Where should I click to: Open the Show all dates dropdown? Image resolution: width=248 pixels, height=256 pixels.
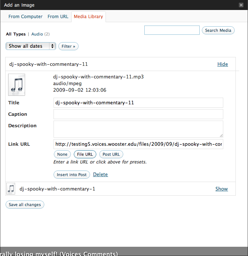pyautogui.click(x=31, y=46)
